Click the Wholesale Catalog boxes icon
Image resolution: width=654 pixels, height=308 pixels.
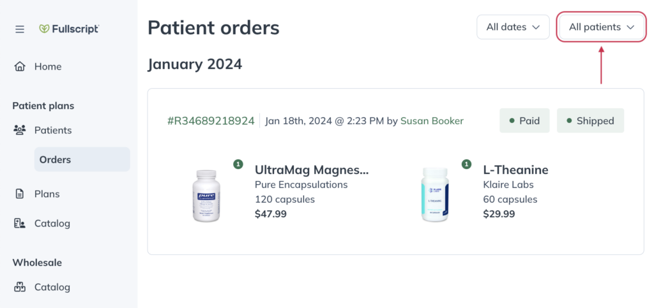pyautogui.click(x=20, y=287)
